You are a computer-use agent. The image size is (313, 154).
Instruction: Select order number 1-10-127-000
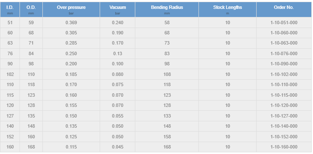[284, 116]
